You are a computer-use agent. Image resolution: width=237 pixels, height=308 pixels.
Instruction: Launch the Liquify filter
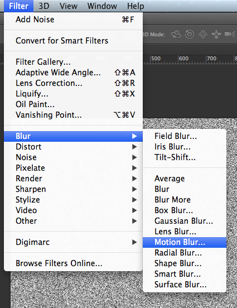tap(73, 94)
